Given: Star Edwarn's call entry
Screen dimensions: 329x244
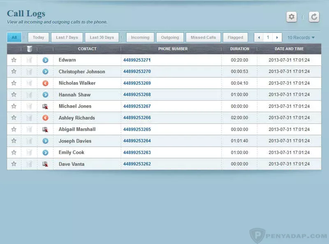Looking at the screenshot, I should [14, 60].
